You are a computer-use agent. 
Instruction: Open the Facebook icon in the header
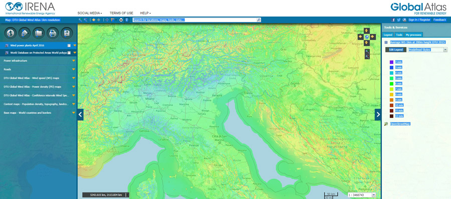coord(393,20)
